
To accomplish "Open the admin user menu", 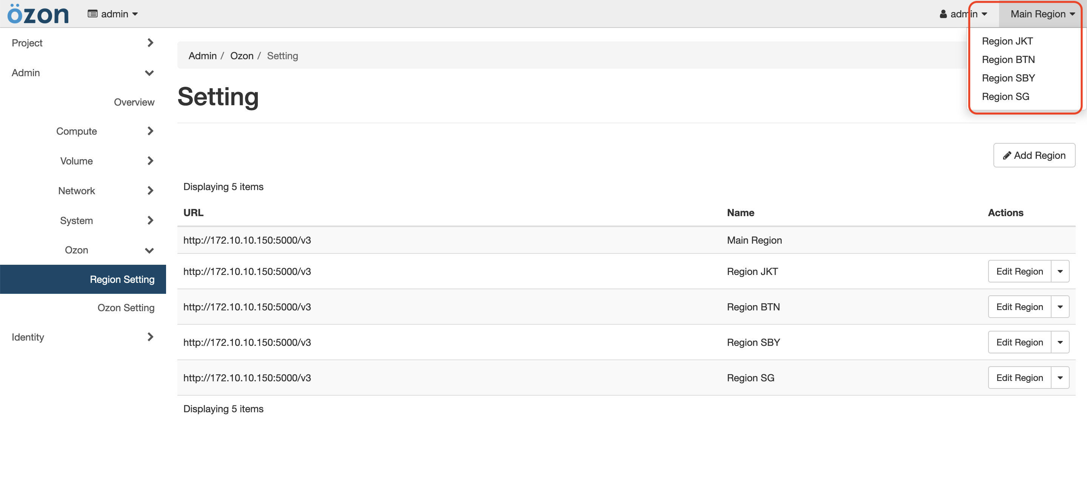I will pos(963,14).
